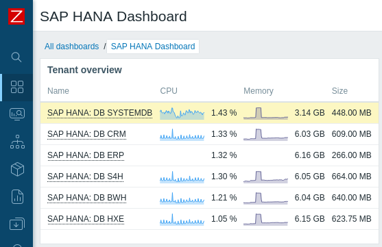Go to All dashboards link

coord(71,47)
